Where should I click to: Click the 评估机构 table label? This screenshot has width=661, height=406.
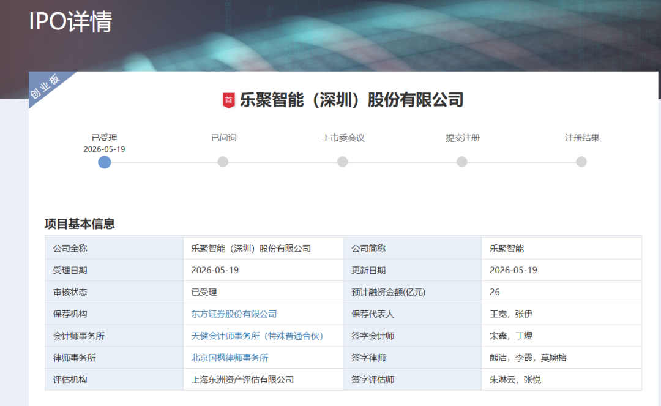coord(70,380)
